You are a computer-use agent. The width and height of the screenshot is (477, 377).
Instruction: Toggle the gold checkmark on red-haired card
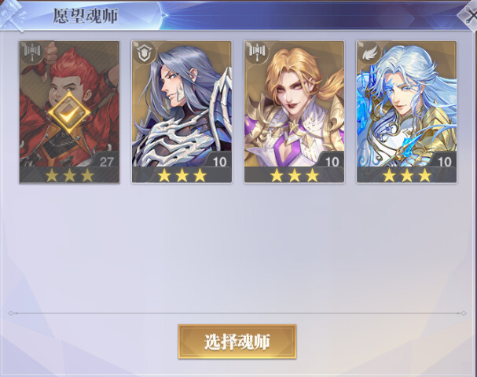click(x=69, y=113)
